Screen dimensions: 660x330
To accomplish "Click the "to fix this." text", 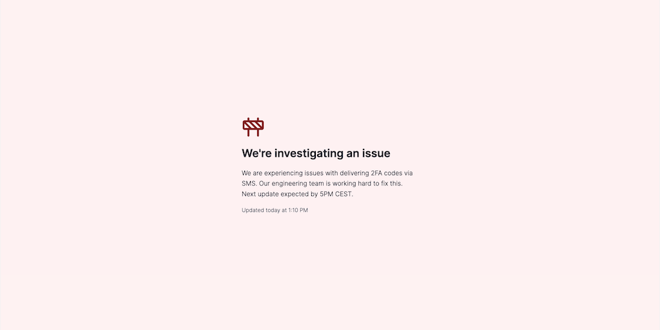I will 387,184.
